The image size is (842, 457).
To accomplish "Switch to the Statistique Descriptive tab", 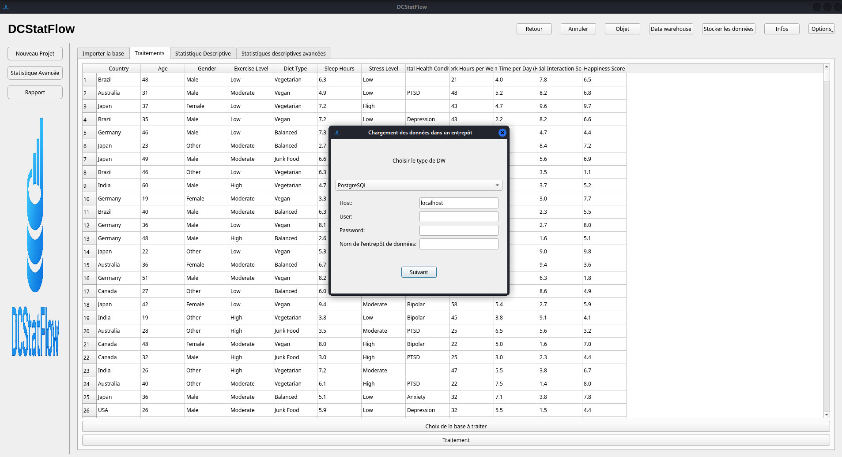I will point(203,54).
